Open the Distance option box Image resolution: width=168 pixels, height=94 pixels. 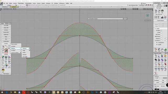29,48
